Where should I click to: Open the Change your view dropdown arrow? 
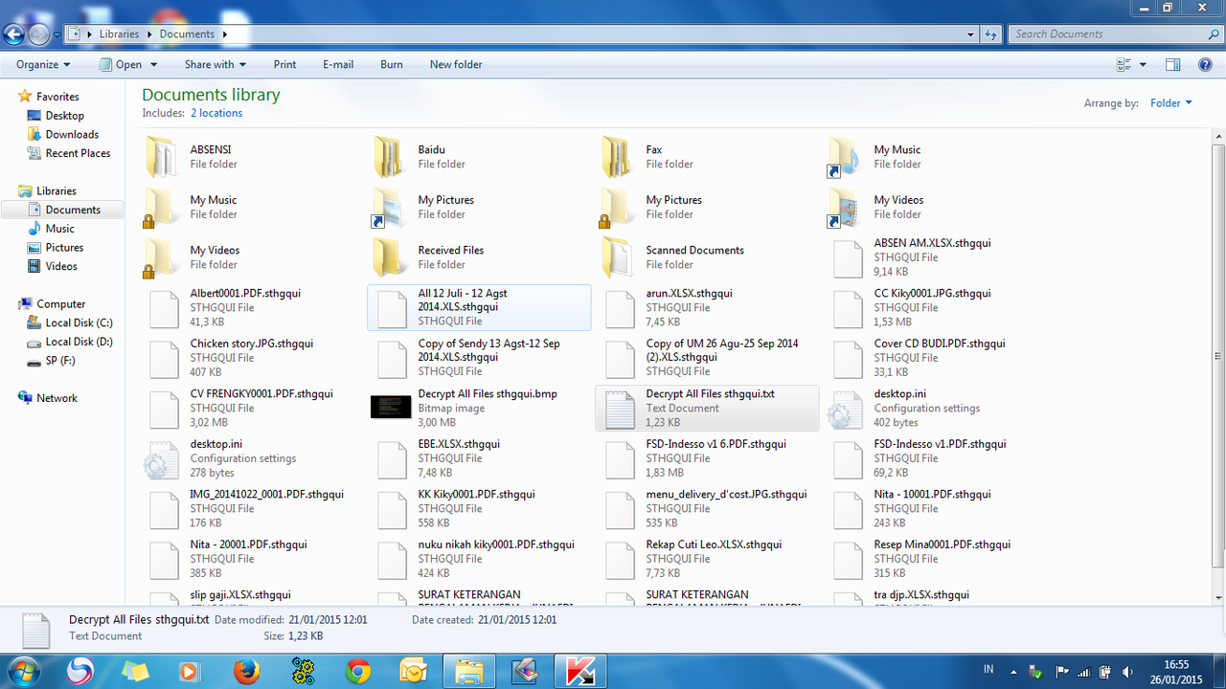click(1141, 64)
